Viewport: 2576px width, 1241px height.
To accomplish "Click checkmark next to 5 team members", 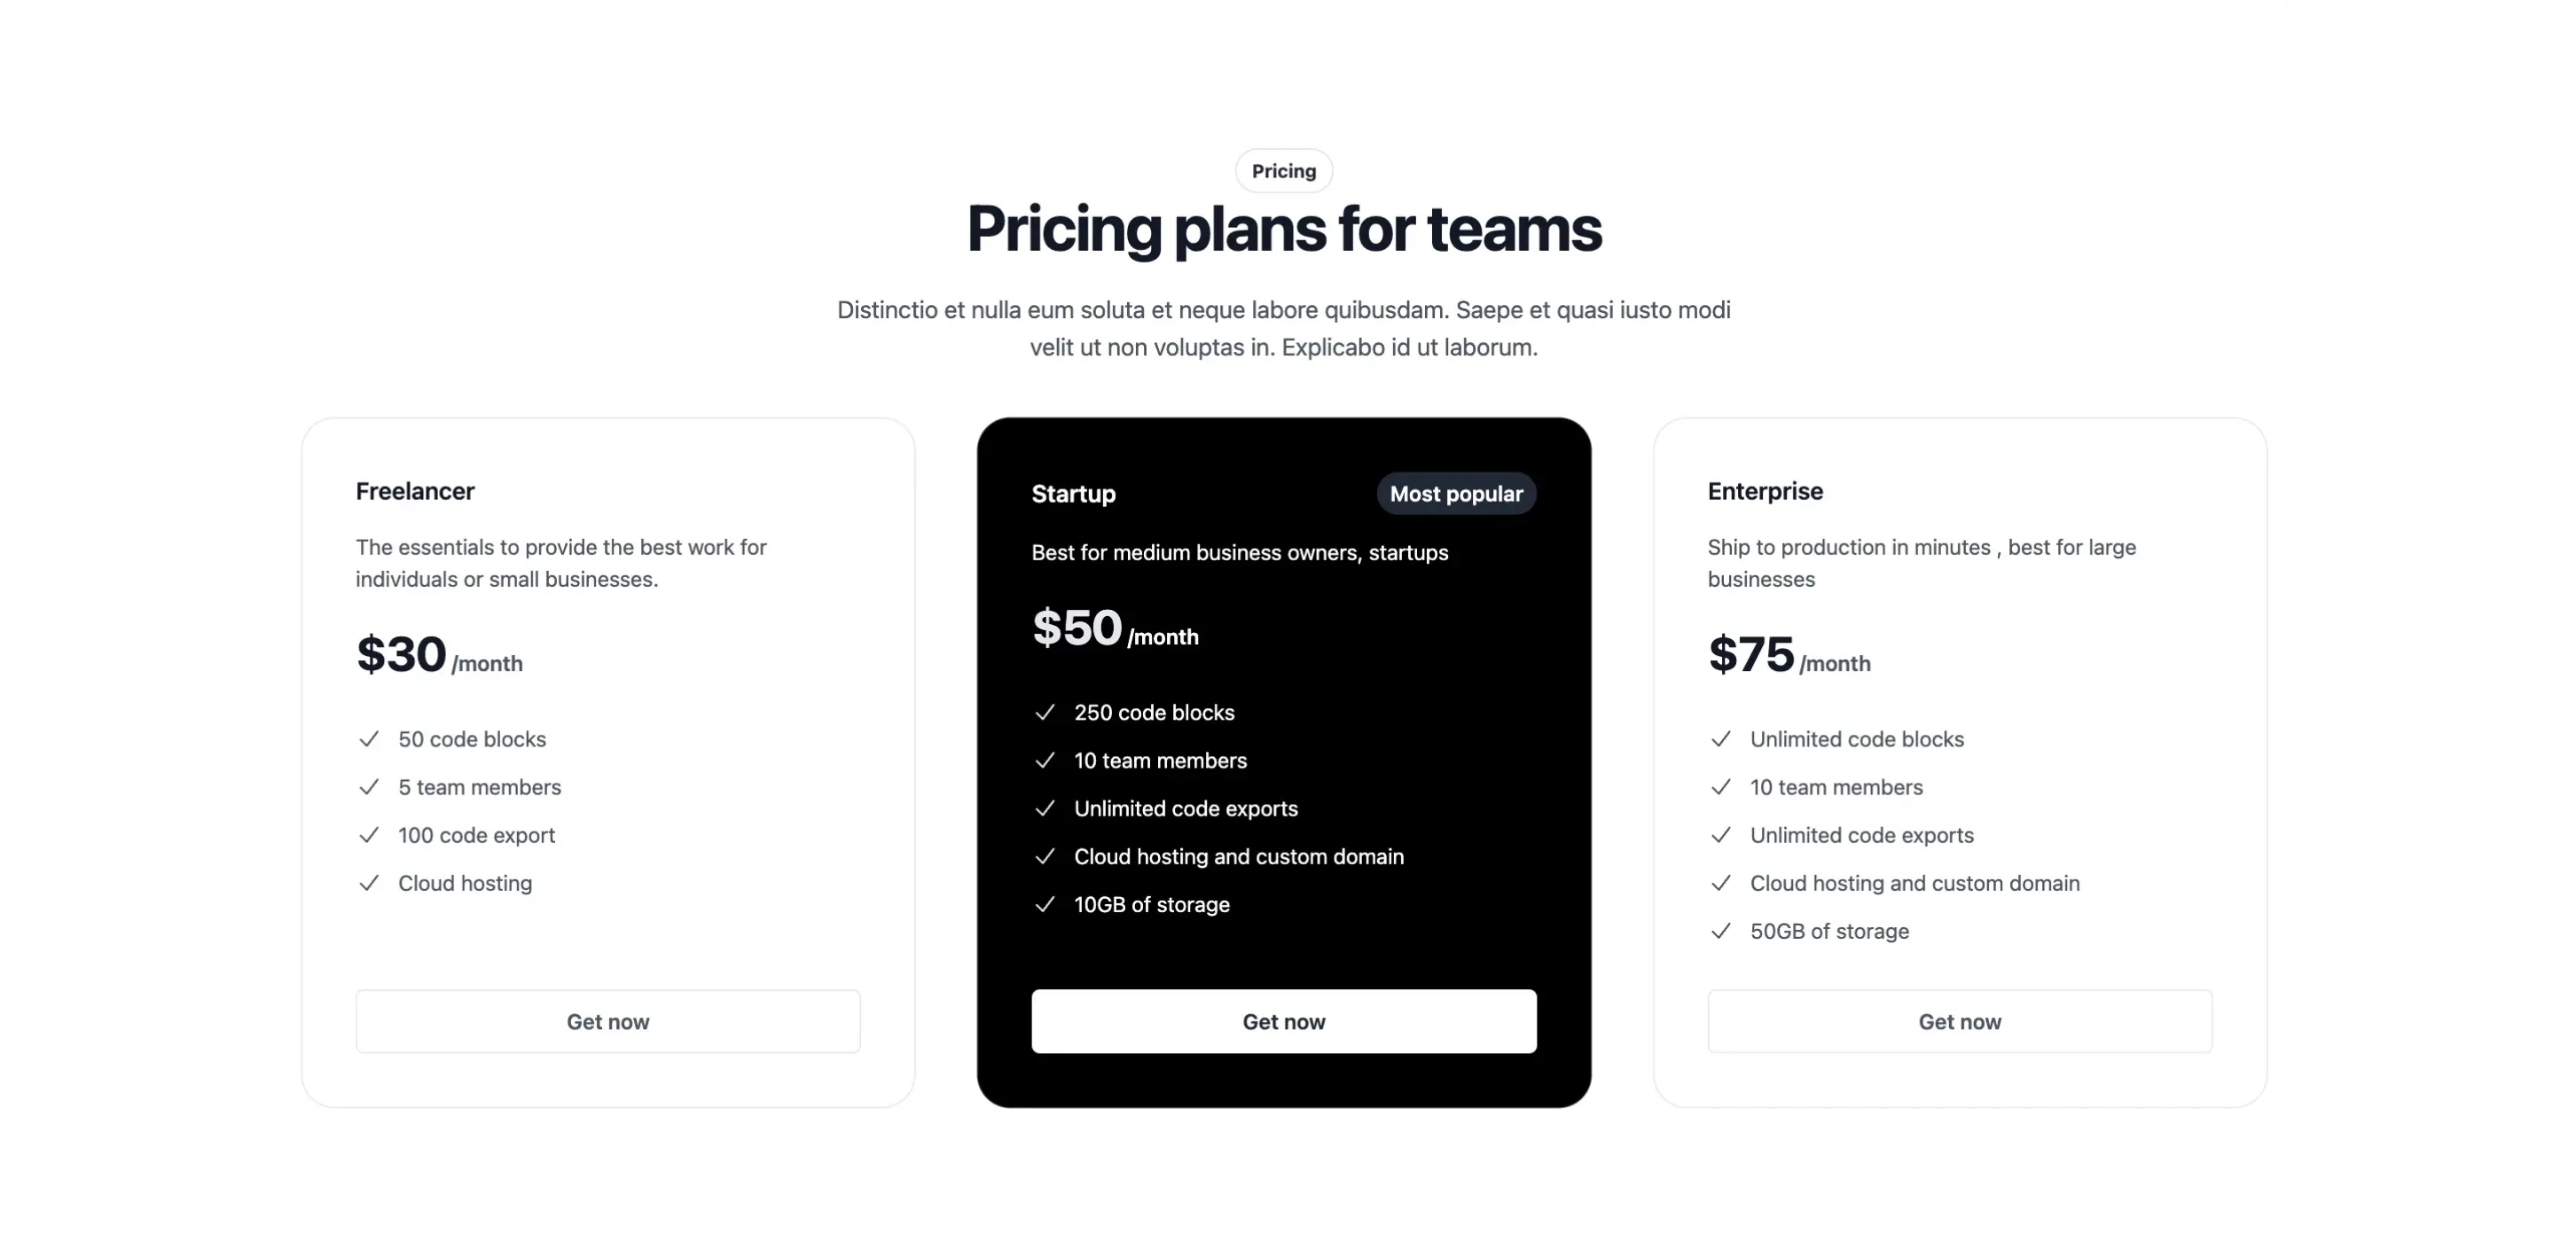I will 369,787.
